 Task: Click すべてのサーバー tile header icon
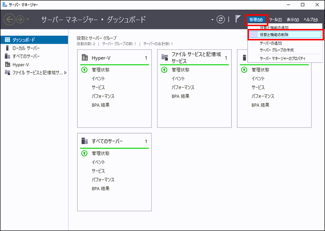[85, 141]
